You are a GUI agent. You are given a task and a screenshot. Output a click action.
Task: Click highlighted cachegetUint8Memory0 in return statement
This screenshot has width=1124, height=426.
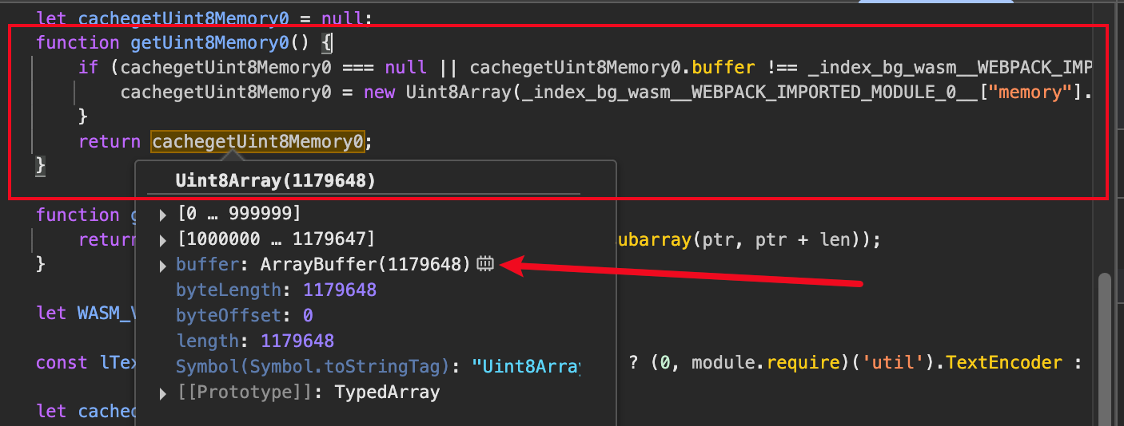[257, 142]
